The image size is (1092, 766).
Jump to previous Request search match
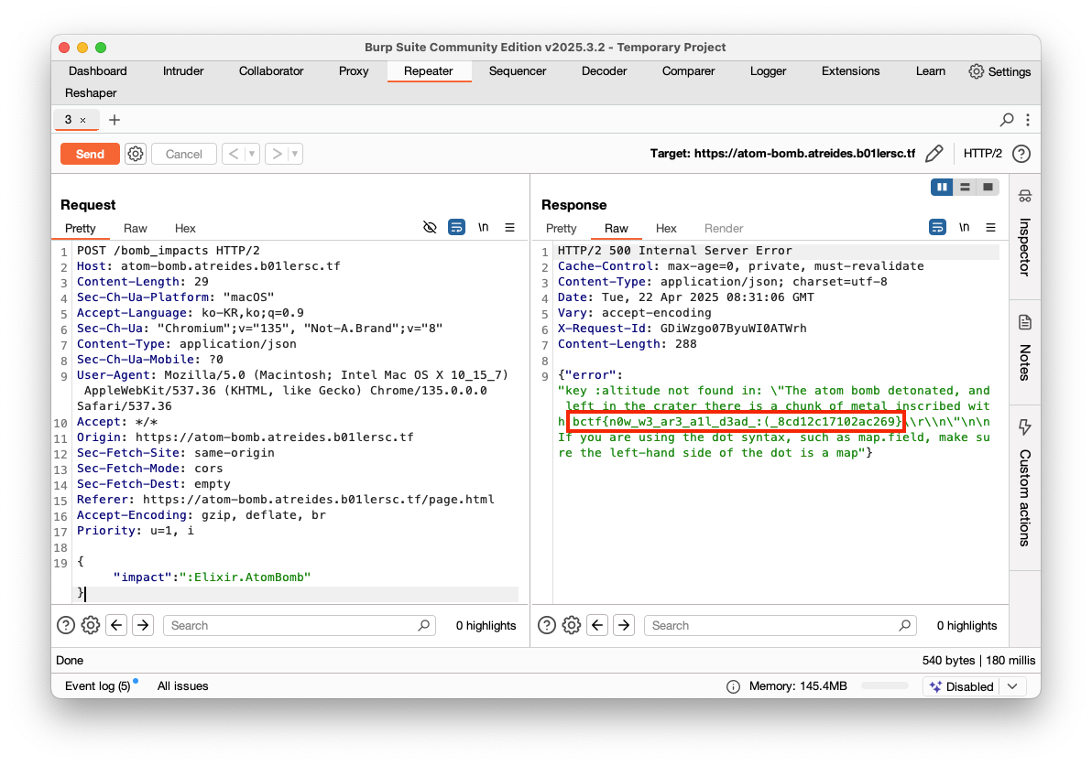pos(116,625)
